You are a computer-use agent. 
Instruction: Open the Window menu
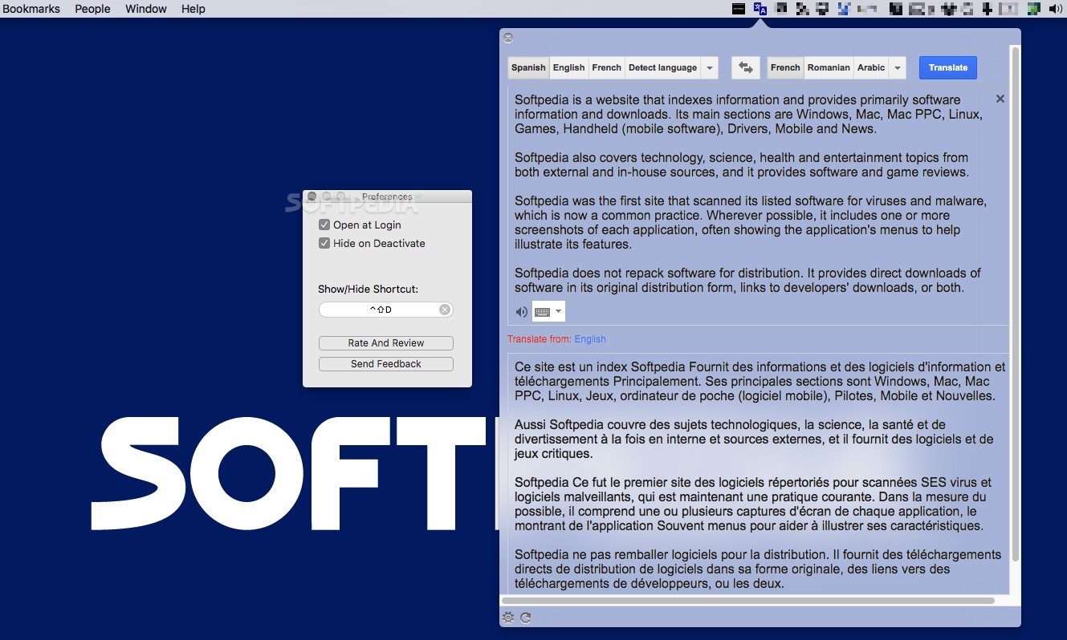pyautogui.click(x=146, y=9)
